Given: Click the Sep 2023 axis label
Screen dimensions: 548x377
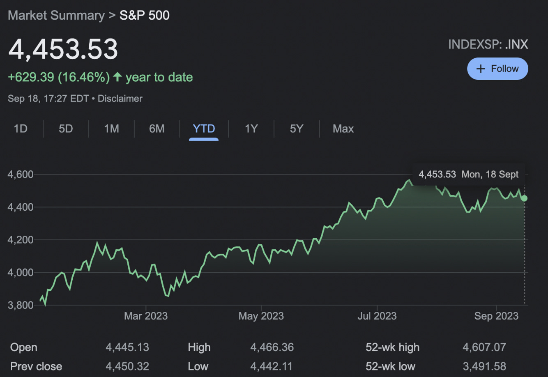Looking at the screenshot, I should [496, 316].
